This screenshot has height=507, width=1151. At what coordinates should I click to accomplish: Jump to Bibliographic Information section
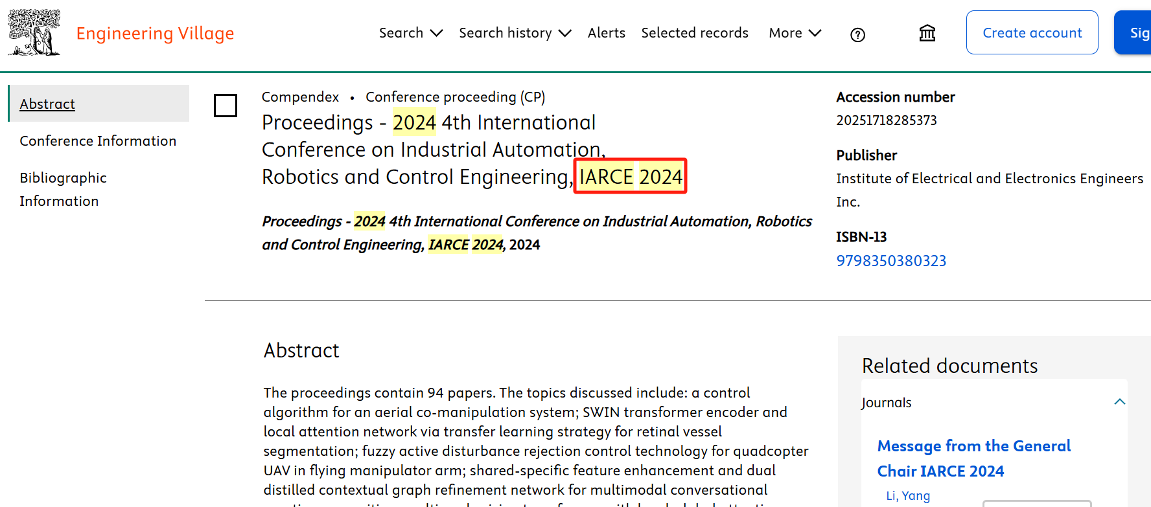point(63,189)
